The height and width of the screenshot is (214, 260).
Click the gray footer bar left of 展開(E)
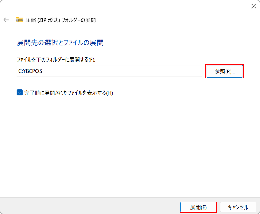[x=89, y=206]
